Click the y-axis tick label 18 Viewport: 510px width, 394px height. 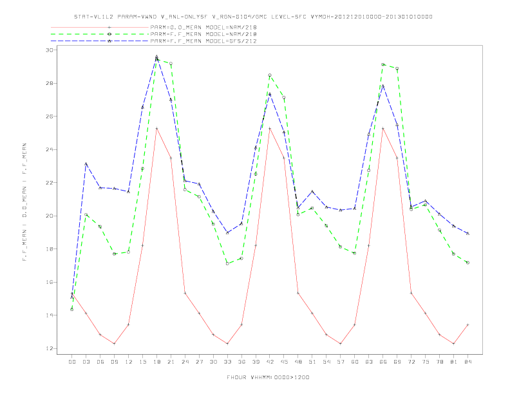click(x=50, y=249)
